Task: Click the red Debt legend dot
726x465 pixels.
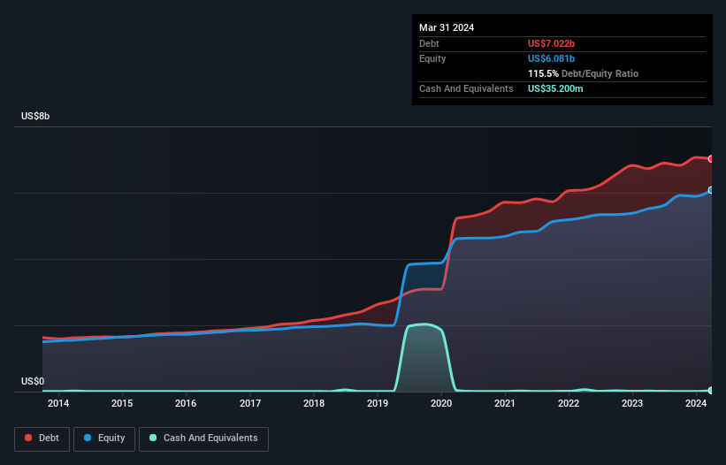Action: click(x=28, y=438)
